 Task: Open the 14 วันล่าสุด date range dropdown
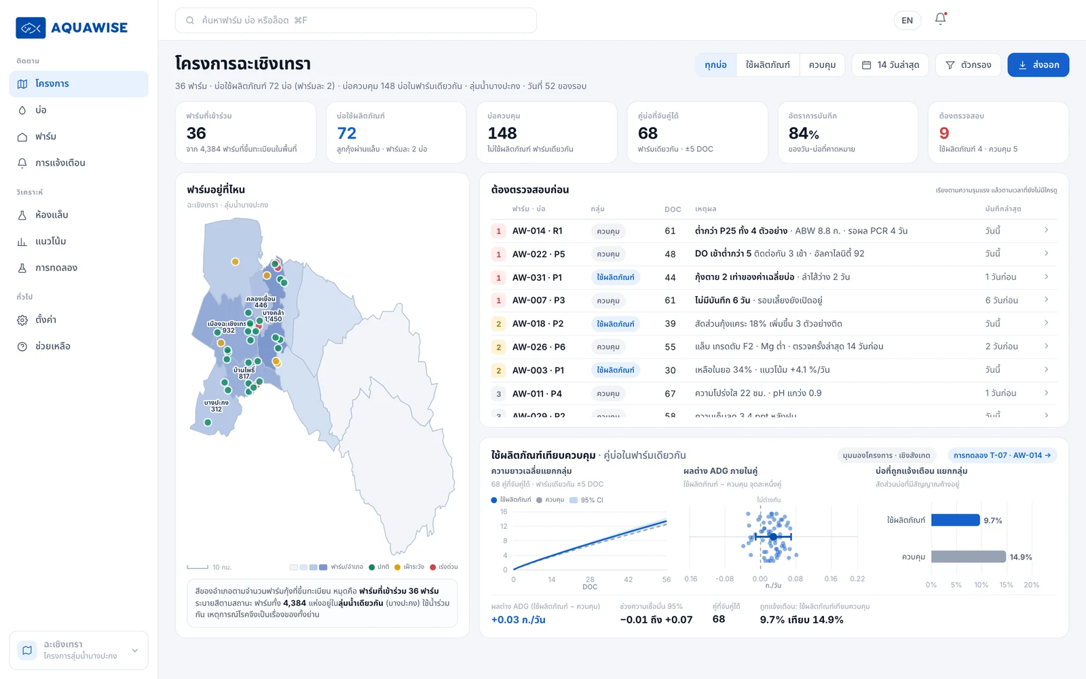(890, 65)
